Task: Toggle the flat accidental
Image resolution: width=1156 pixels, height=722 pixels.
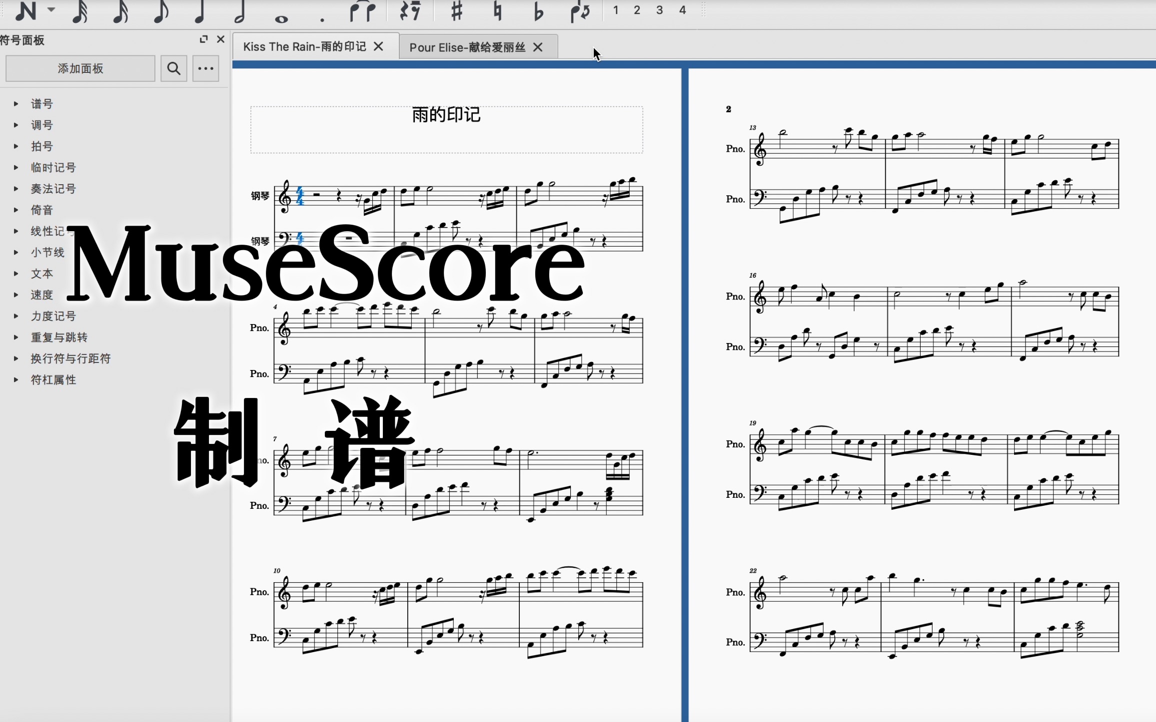Action: tap(538, 11)
